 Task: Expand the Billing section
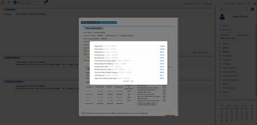tap(225, 48)
